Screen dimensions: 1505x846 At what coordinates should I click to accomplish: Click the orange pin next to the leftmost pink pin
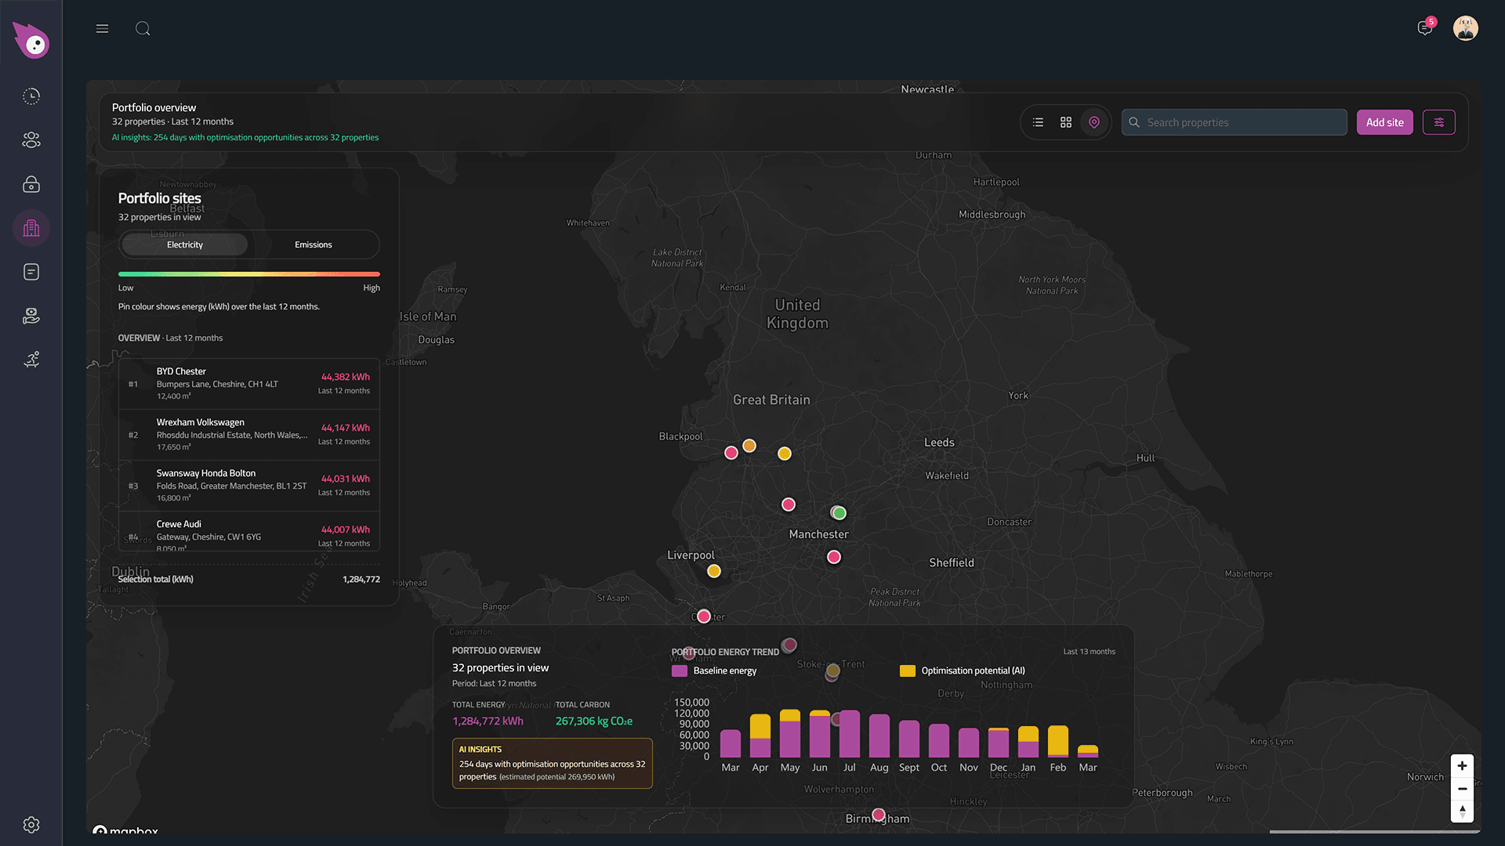(749, 446)
